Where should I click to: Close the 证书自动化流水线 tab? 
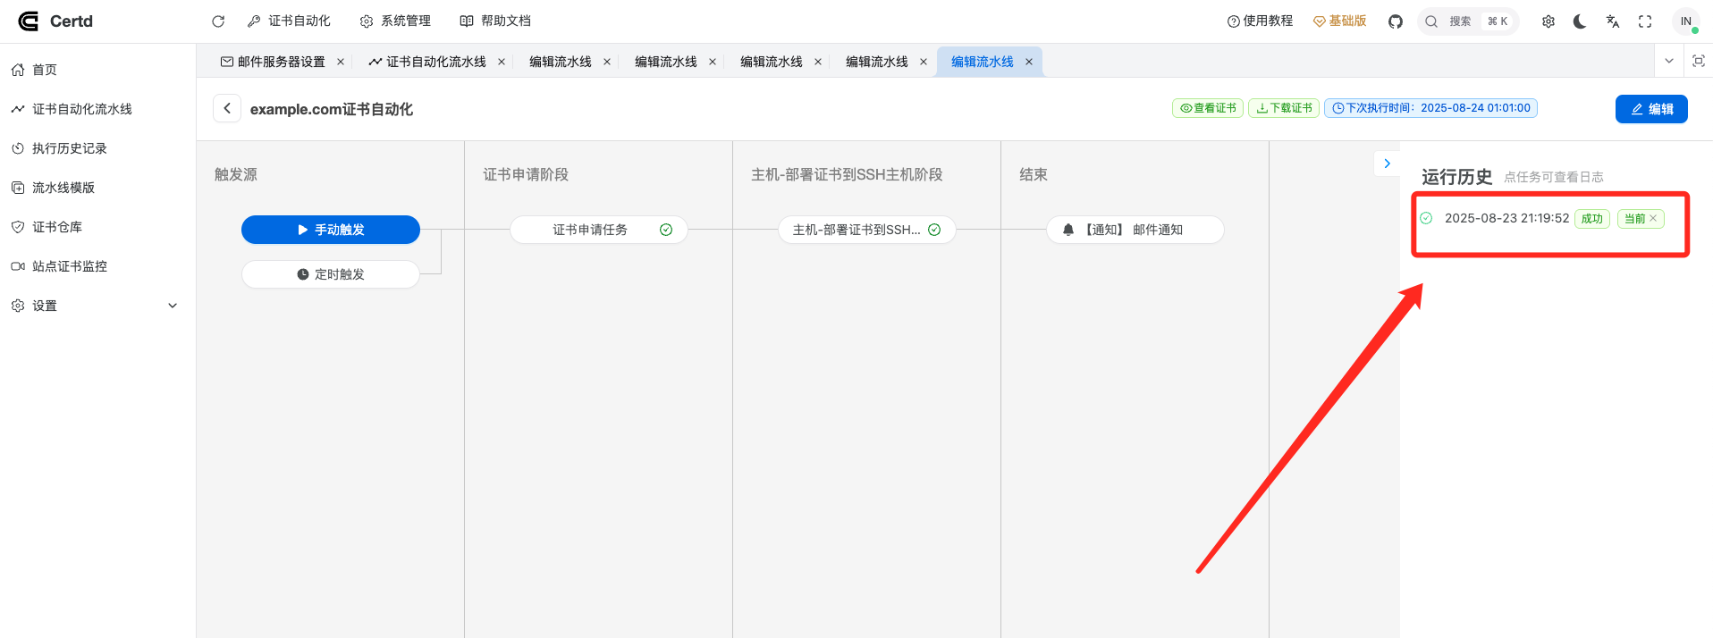point(502,62)
